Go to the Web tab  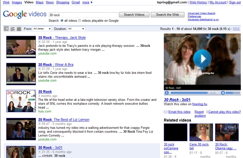(6, 2)
